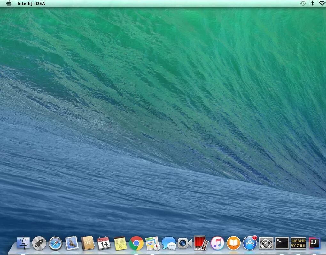Open the yellow Notes icon in Dock
This screenshot has height=255, width=326.
point(120,243)
